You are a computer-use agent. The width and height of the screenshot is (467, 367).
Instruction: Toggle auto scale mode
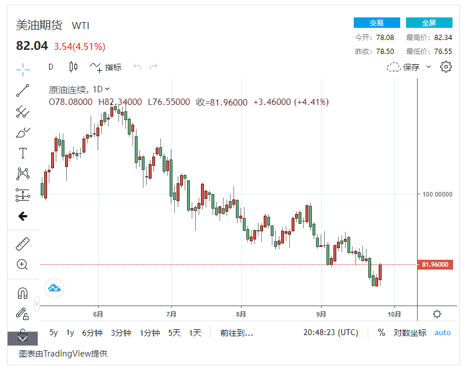[x=443, y=333]
